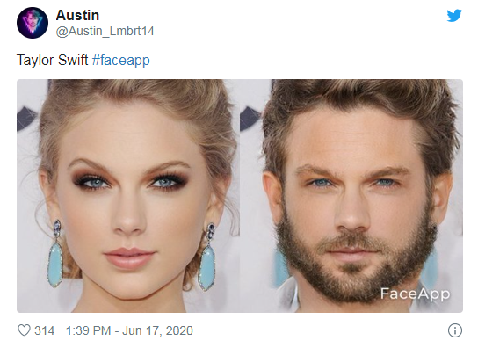Open the left original photo

coord(128,196)
